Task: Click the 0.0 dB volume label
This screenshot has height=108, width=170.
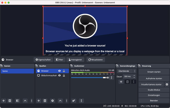Action: pos(111,70)
